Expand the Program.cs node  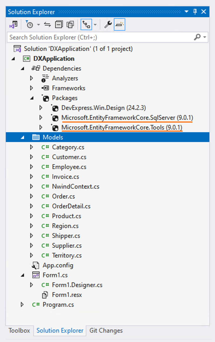click(x=22, y=305)
